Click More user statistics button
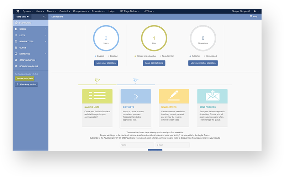 (106, 63)
